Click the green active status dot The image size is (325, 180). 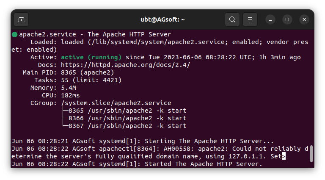14,34
